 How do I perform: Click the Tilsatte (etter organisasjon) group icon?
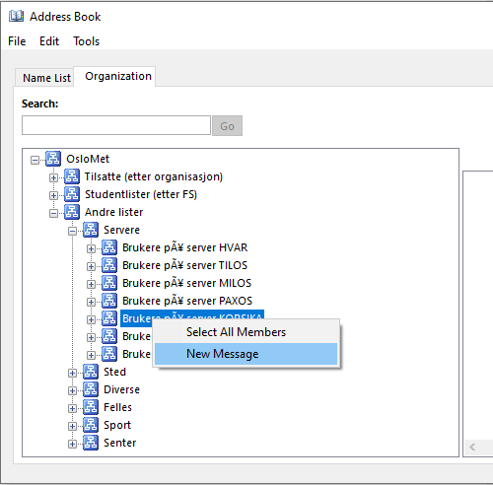(72, 176)
